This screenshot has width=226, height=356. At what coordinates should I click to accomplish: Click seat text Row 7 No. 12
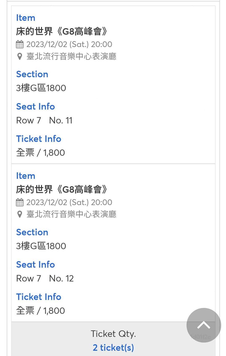pos(45,278)
